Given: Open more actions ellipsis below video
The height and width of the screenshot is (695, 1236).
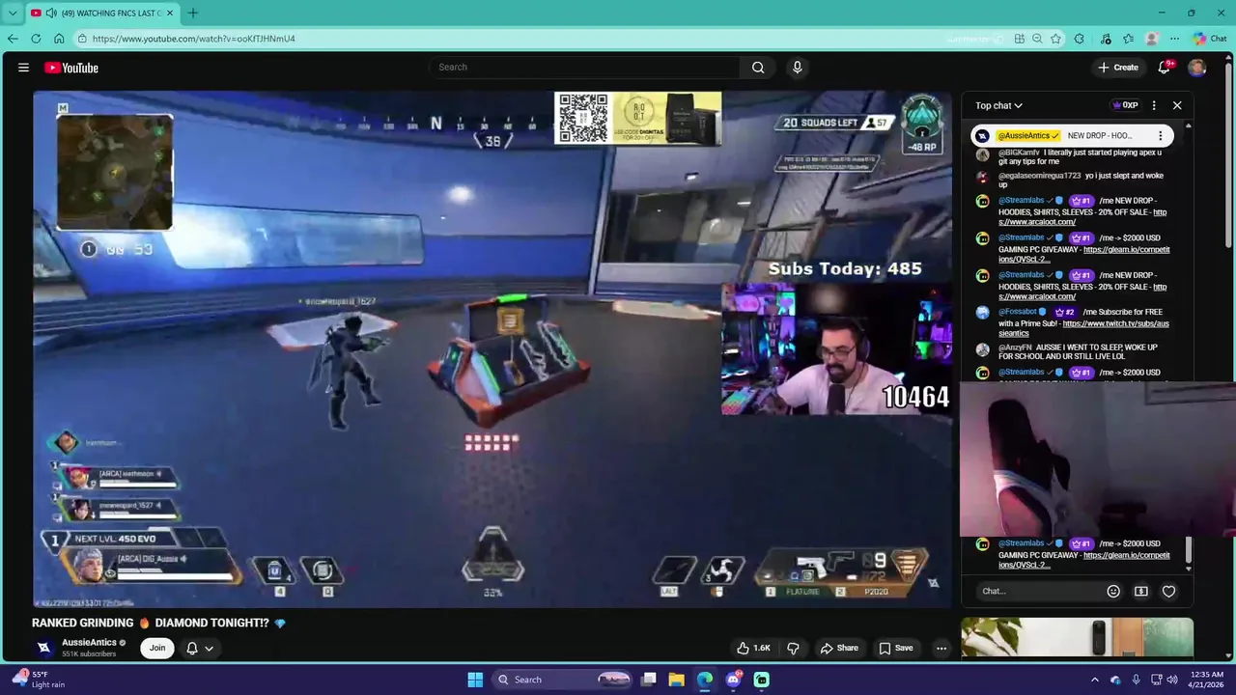Looking at the screenshot, I should [941, 648].
